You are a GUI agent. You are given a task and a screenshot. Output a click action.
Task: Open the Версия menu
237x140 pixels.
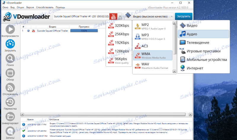pyautogui.click(x=30, y=7)
